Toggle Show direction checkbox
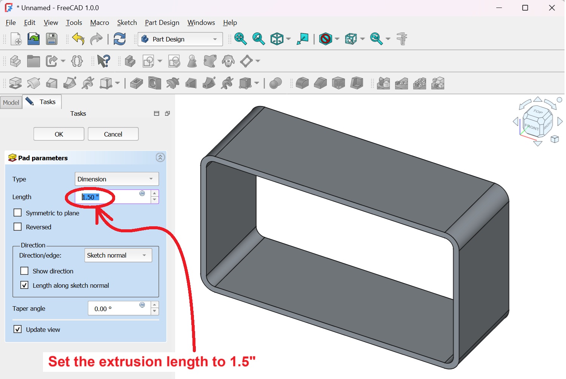The width and height of the screenshot is (566, 379). (x=25, y=271)
